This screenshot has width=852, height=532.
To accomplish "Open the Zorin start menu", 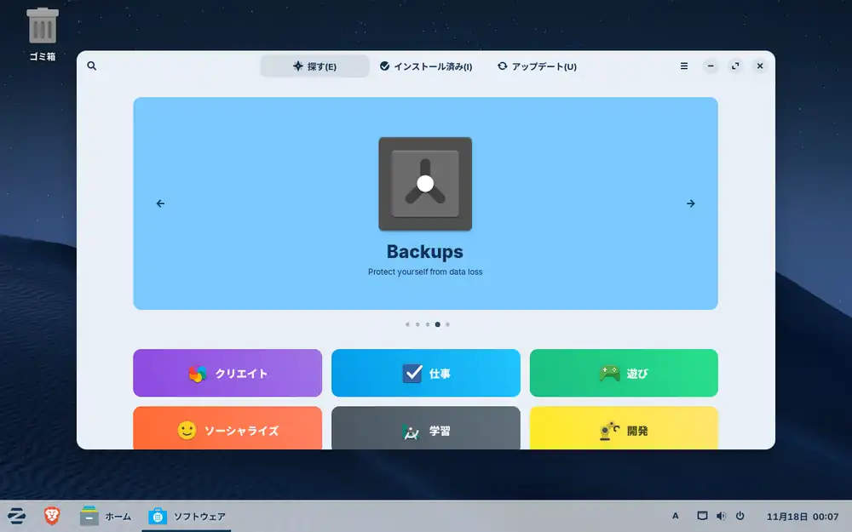I will 16,516.
